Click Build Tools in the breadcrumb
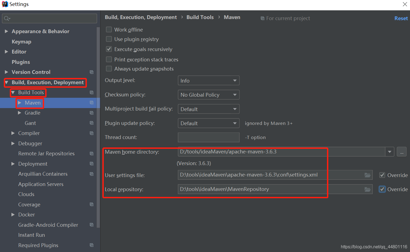The image size is (410, 252). 200,17
